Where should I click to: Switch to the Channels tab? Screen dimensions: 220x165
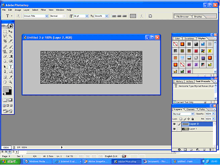(x=191, y=109)
